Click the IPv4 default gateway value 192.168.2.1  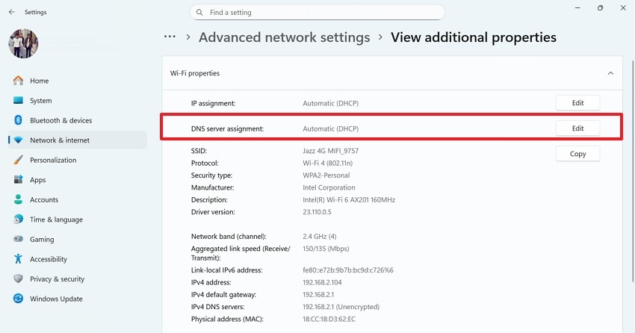coord(318,295)
